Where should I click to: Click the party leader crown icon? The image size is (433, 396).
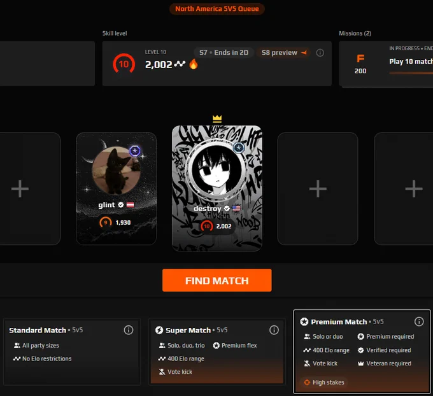(x=217, y=119)
